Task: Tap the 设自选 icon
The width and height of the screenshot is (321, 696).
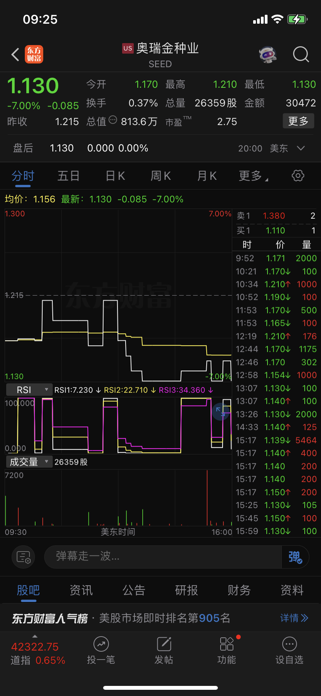Action: 290,644
